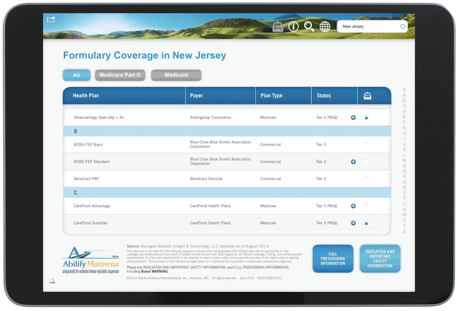This screenshot has height=311, width=458.
Task: Select the CarePoint Guardian plan name
Action: (x=91, y=223)
